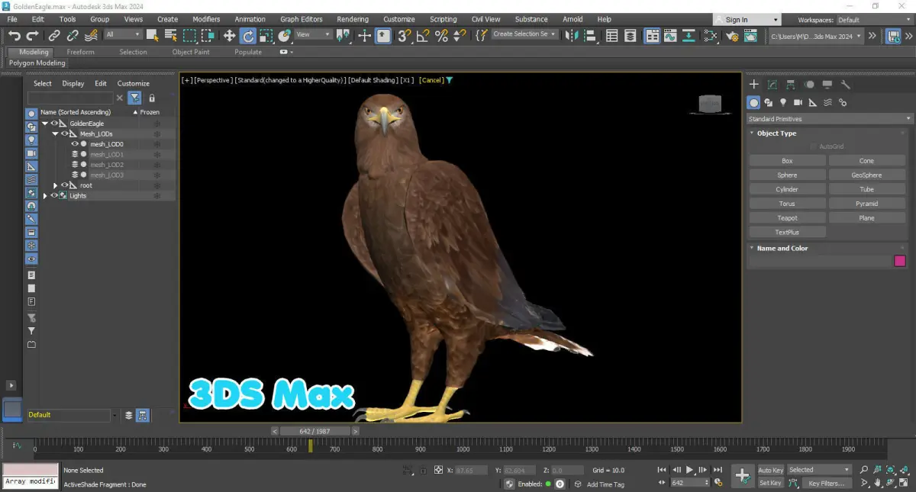The width and height of the screenshot is (916, 492).
Task: Switch to the Modify command panel
Action: 772,85
